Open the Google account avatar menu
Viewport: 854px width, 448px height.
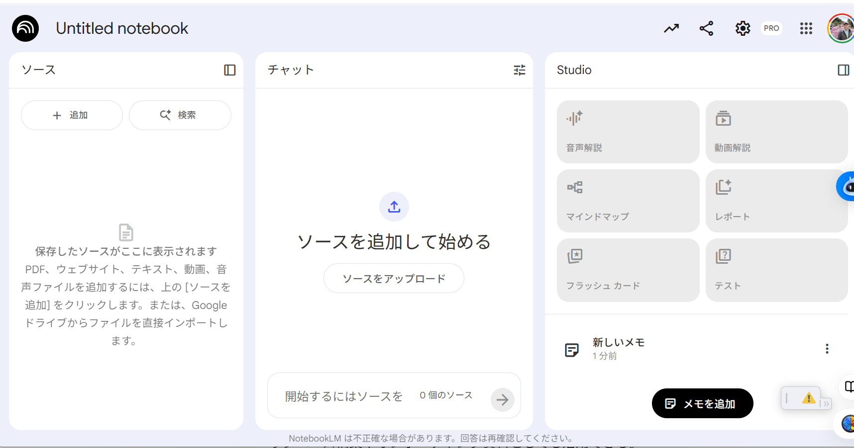tap(841, 28)
